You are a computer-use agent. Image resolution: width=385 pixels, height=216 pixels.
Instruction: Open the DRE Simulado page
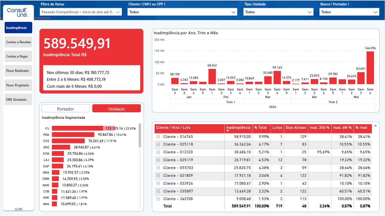tap(18, 100)
